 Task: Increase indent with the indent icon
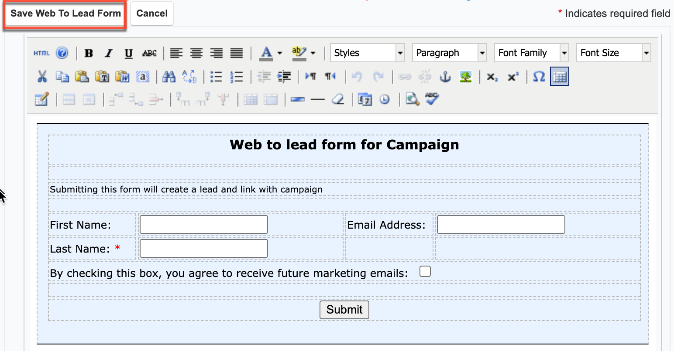[x=284, y=77]
